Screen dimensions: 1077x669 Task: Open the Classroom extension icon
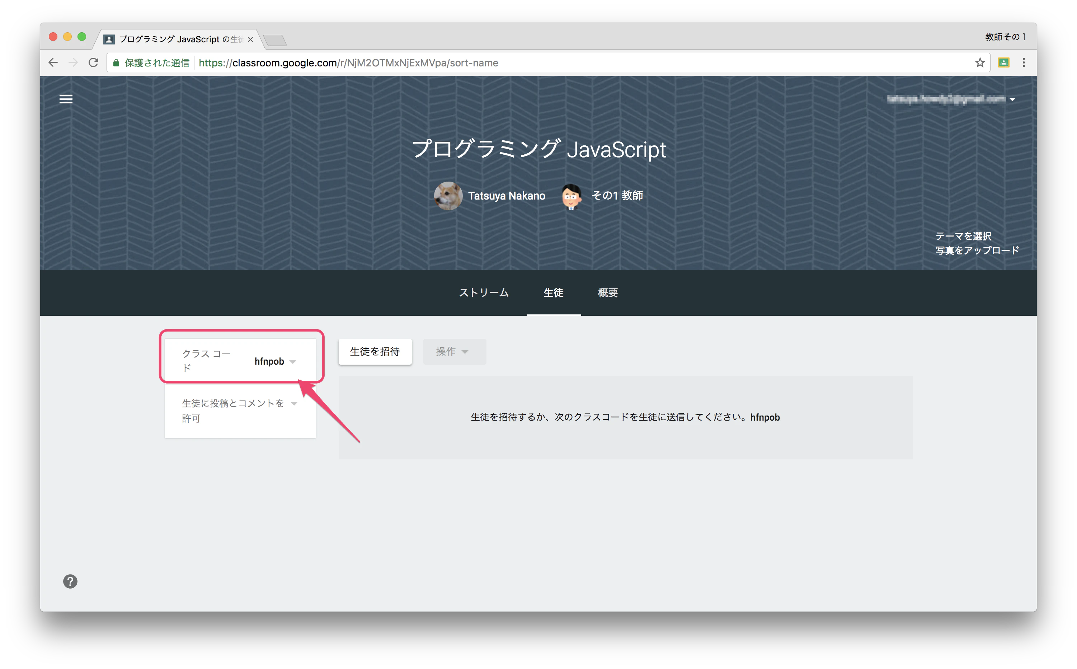(1003, 63)
